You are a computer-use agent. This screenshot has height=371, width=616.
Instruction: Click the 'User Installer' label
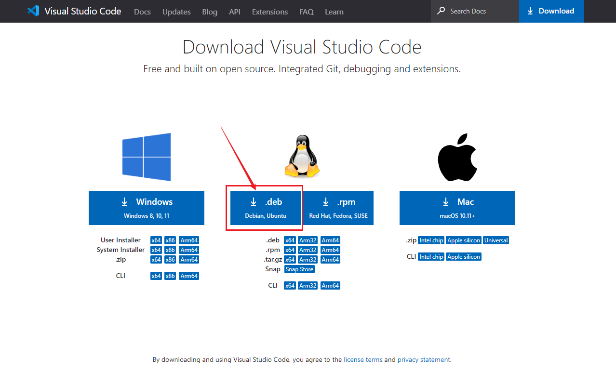[121, 240]
